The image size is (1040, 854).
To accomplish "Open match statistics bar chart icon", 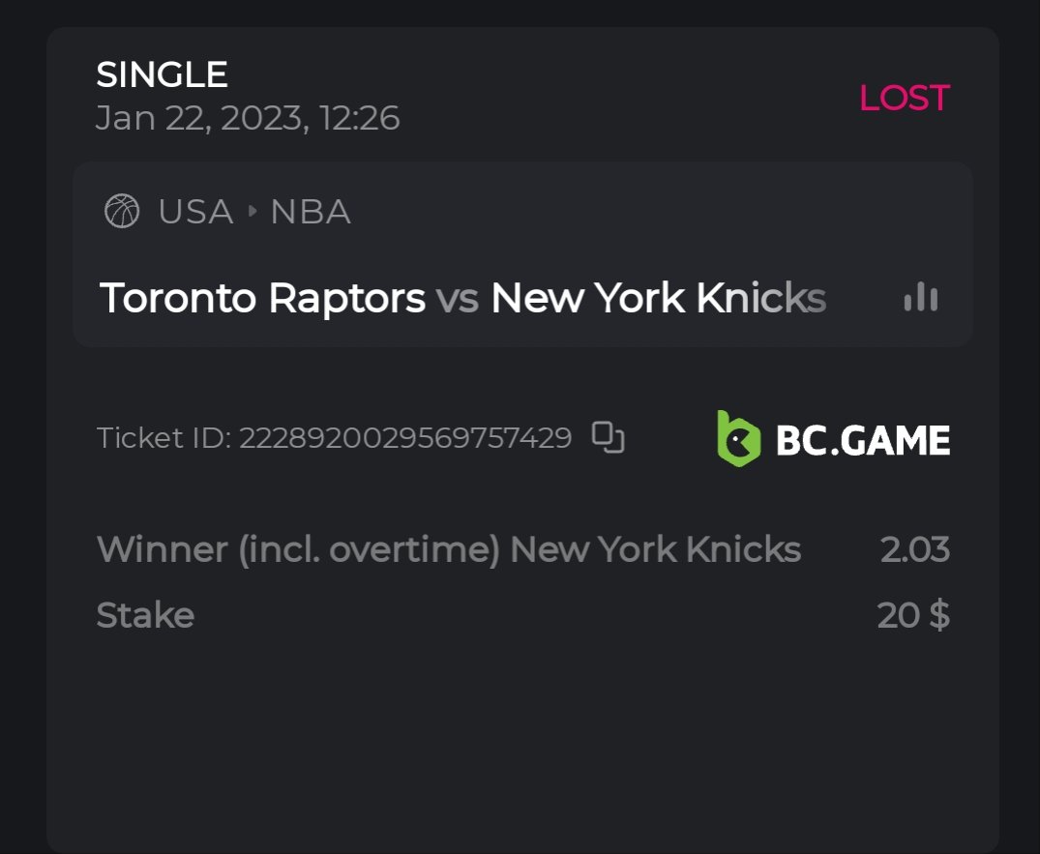I will (920, 298).
